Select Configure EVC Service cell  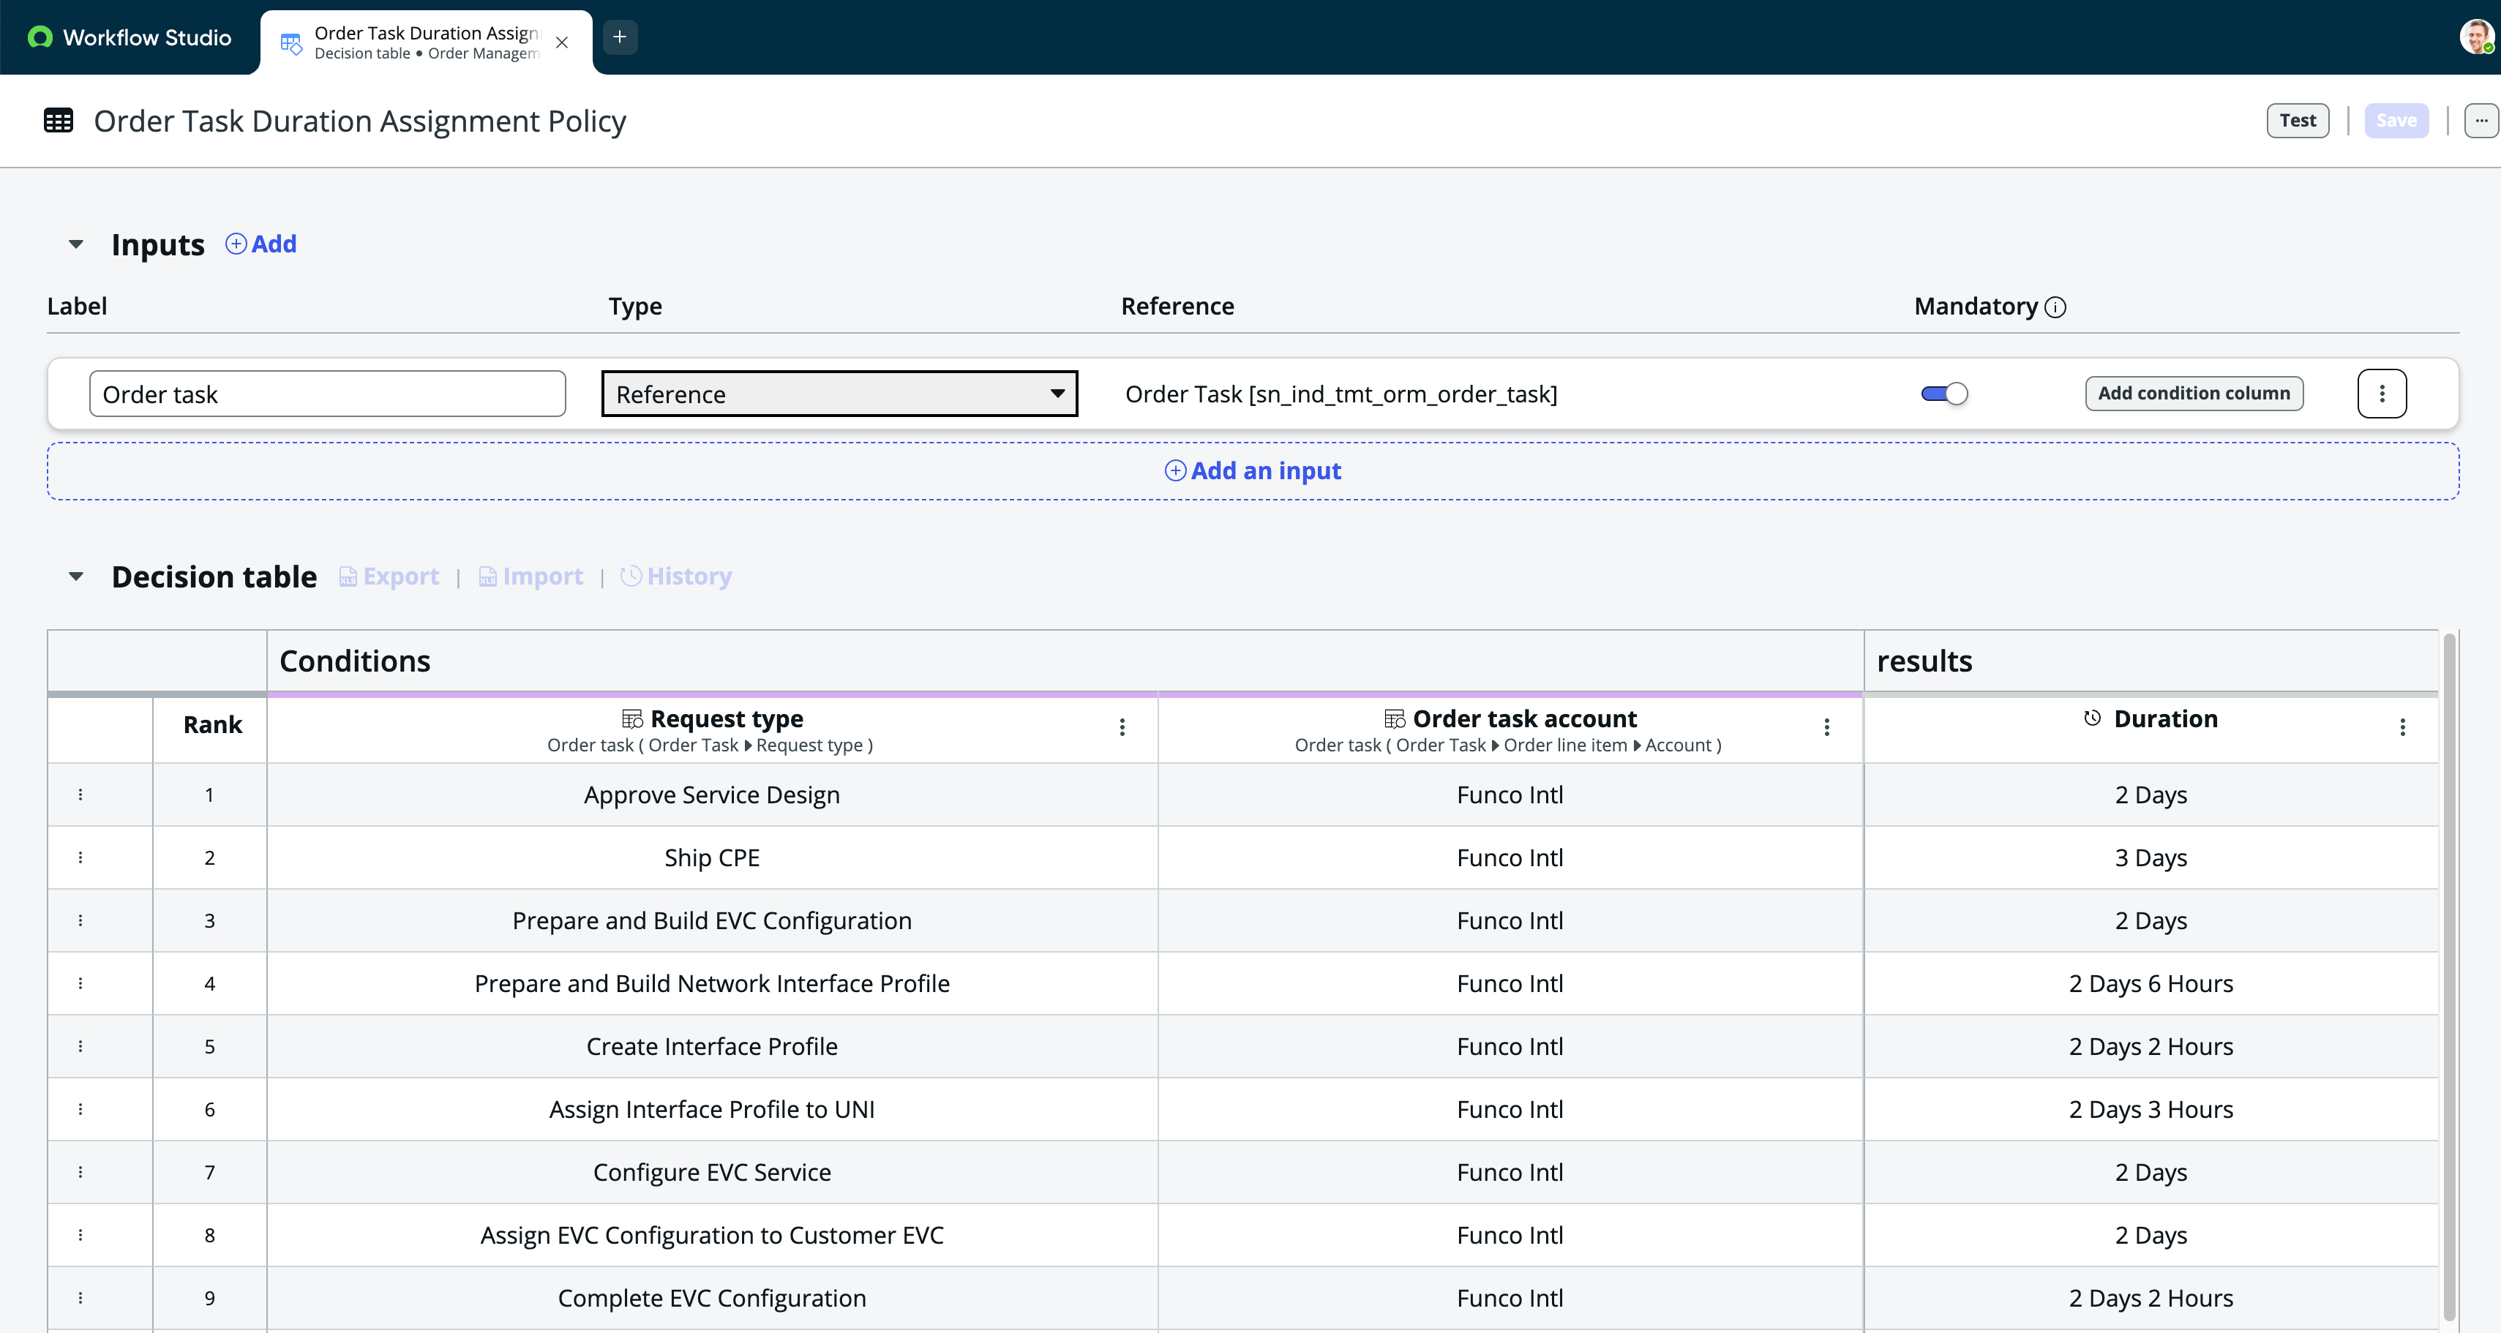pyautogui.click(x=712, y=1172)
